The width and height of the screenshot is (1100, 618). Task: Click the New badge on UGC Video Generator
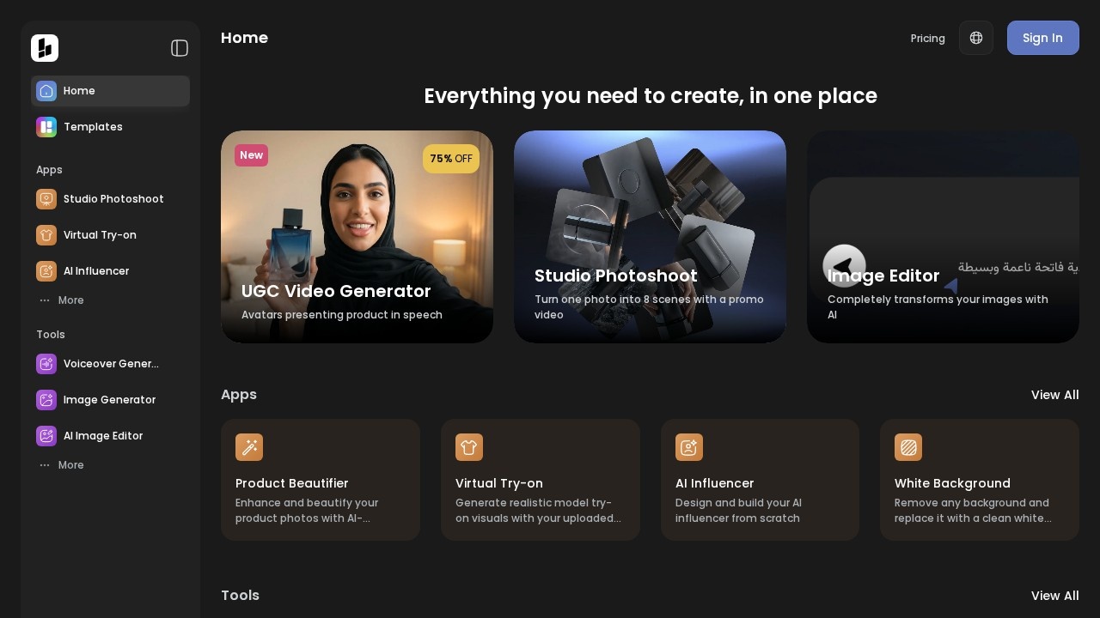point(251,155)
